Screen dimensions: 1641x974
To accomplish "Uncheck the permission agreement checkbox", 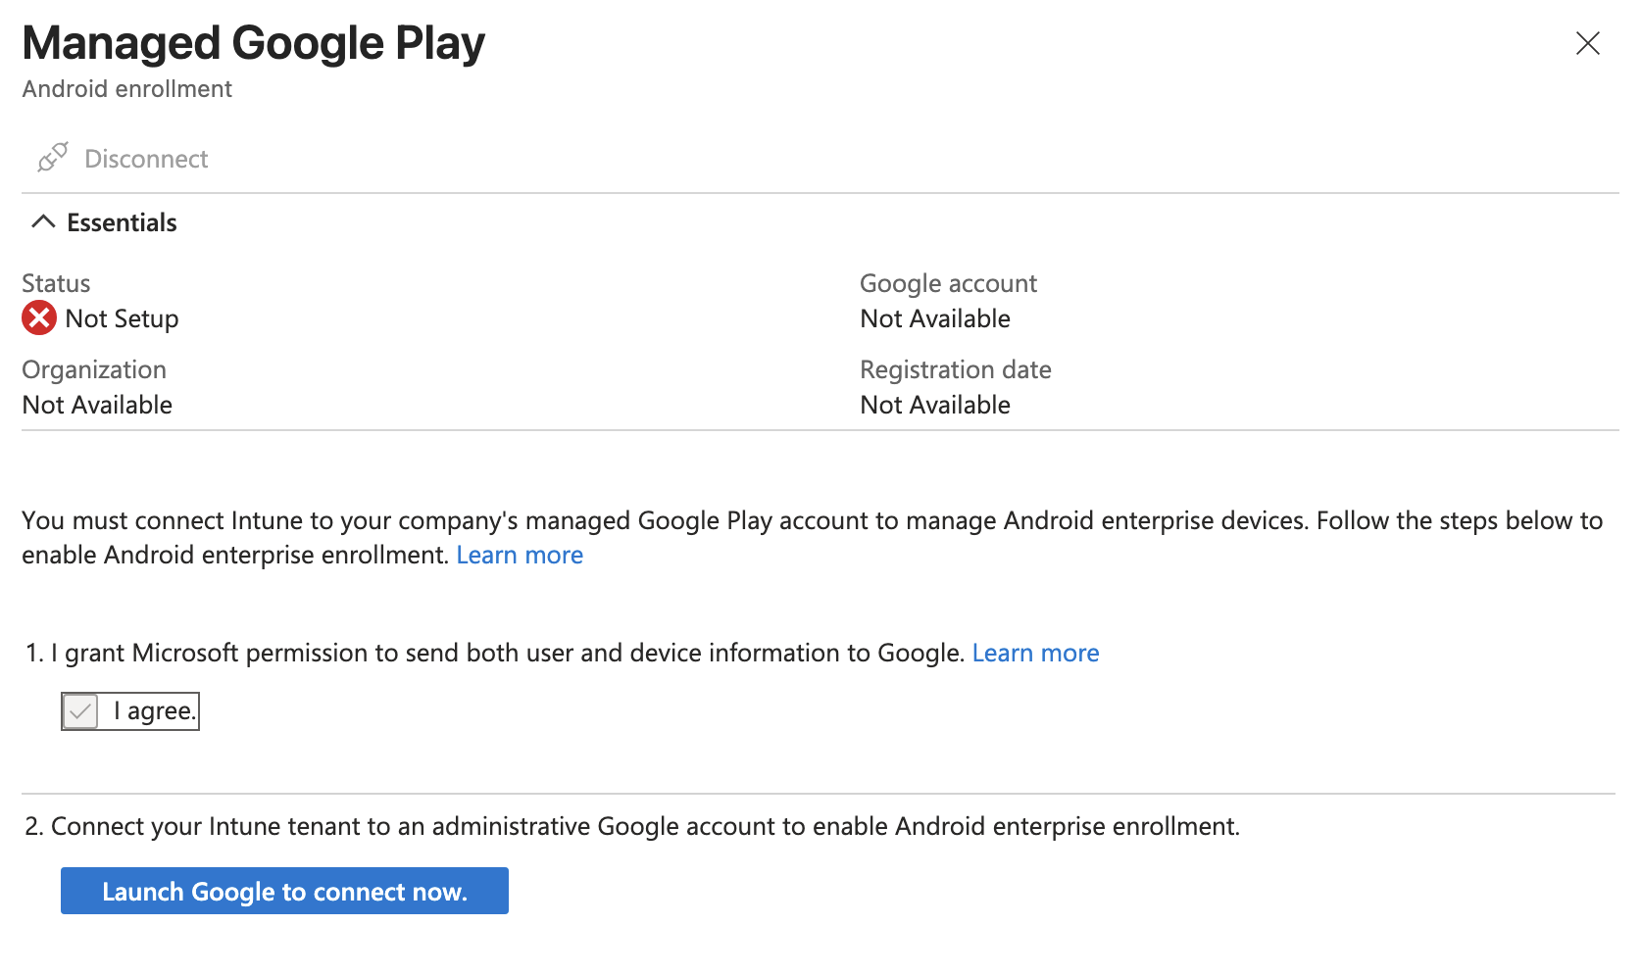I will point(80,710).
